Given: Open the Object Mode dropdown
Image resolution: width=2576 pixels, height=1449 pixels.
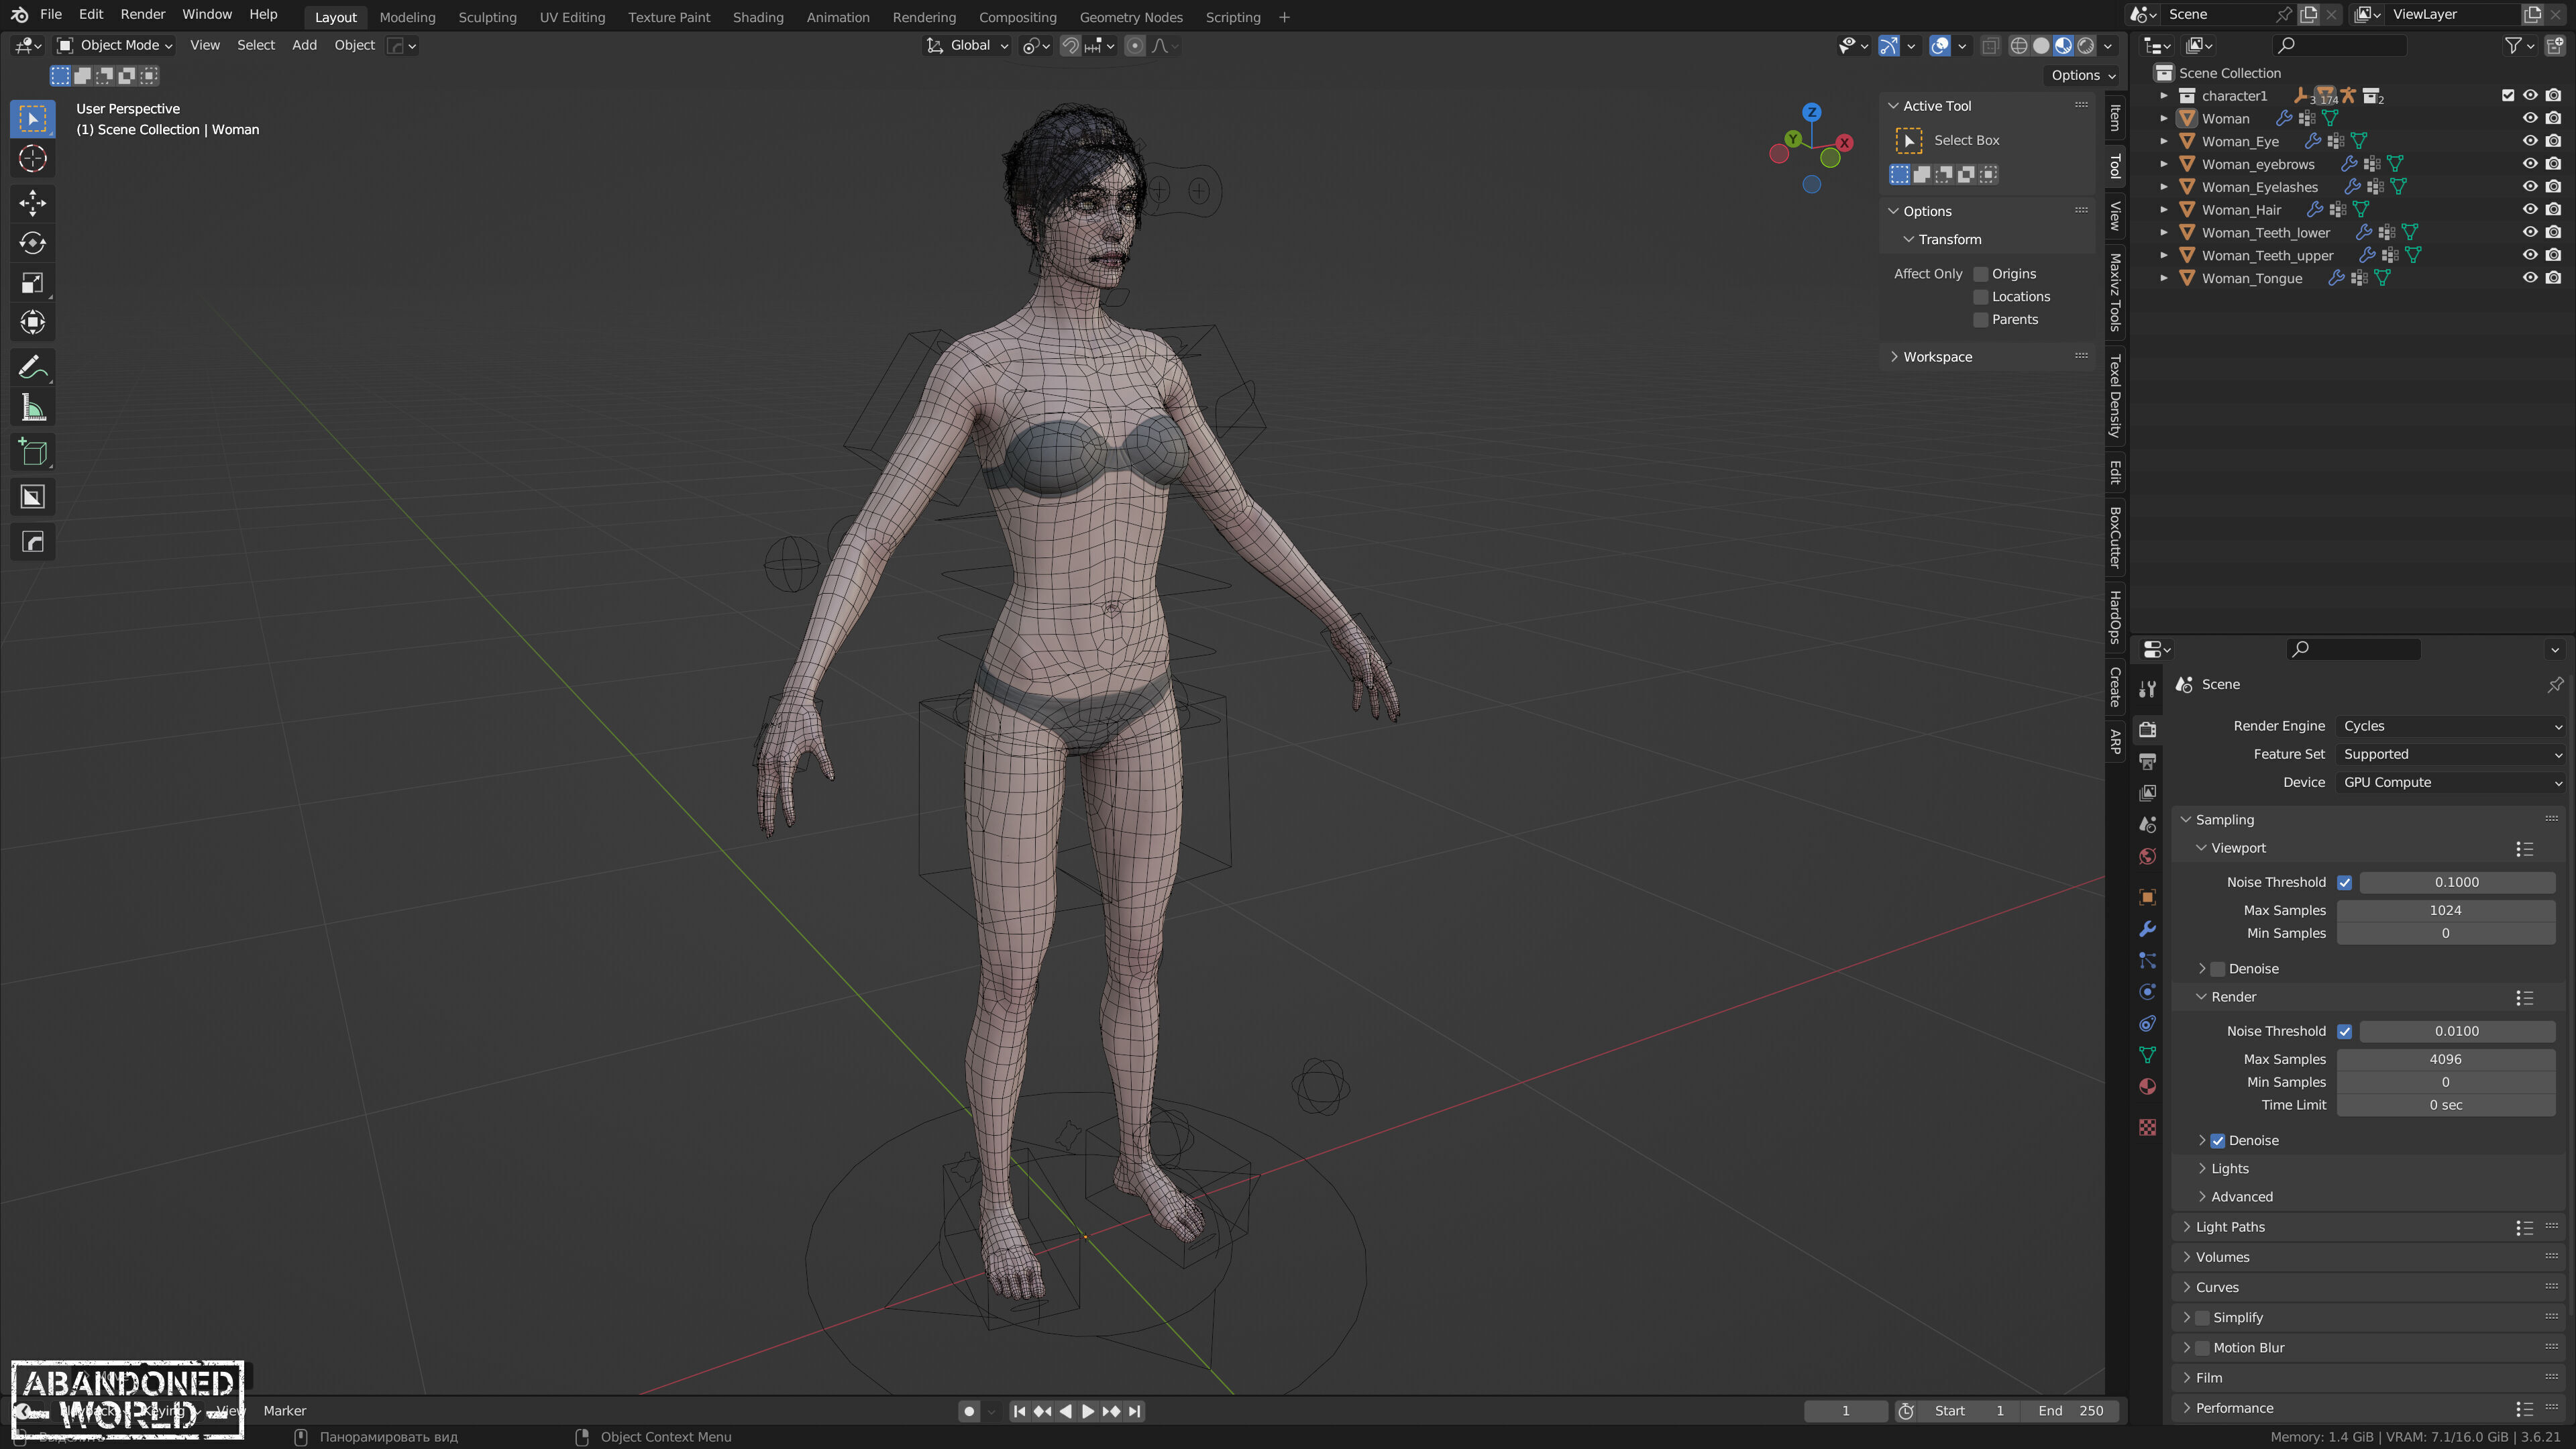Looking at the screenshot, I should (115, 45).
